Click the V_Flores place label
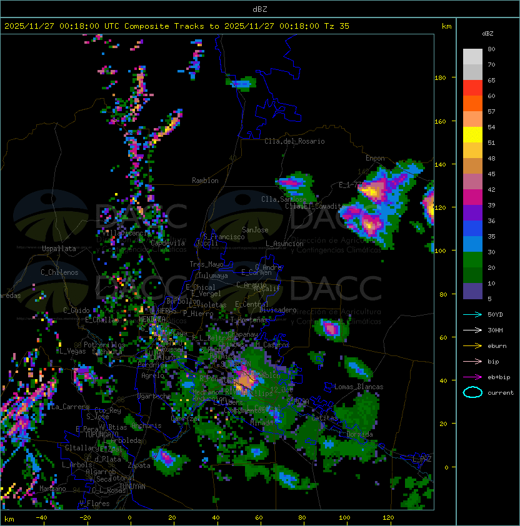This screenshot has width=520, height=526. click(94, 504)
